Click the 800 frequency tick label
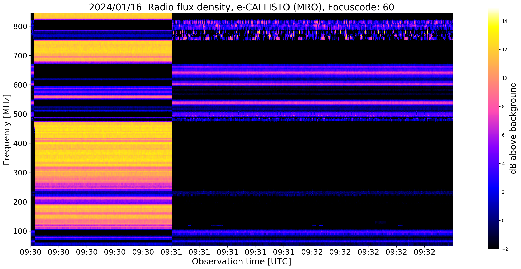 tap(20, 26)
